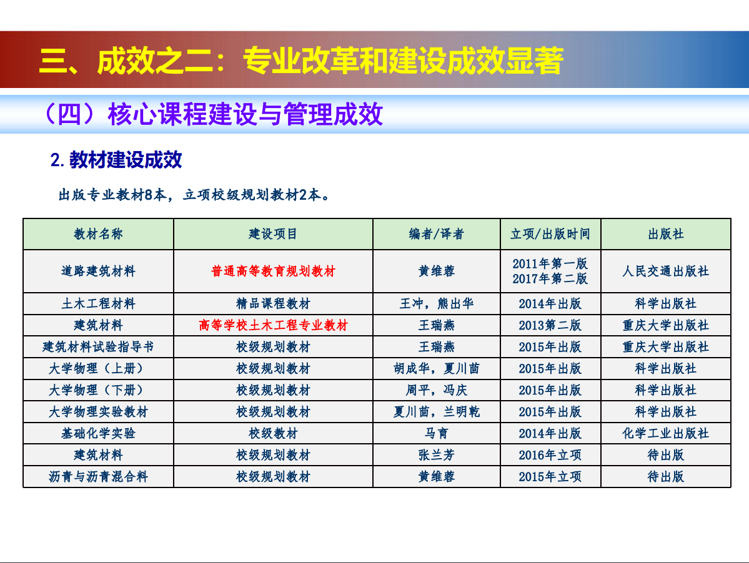Image resolution: width=749 pixels, height=563 pixels.
Task: Click the slide title 专业改革和建设成效显著
Action: coord(301,61)
